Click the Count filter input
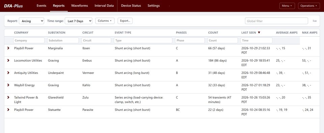The image size is (324, 133). pos(222,41)
